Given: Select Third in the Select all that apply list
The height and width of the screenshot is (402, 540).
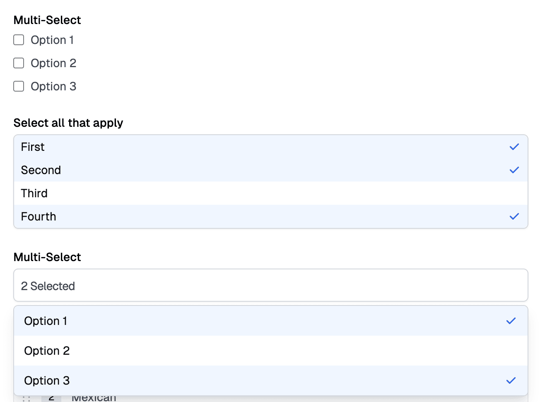Looking at the screenshot, I should tap(271, 193).
